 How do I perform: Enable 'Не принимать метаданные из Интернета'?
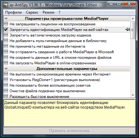(6, 46)
